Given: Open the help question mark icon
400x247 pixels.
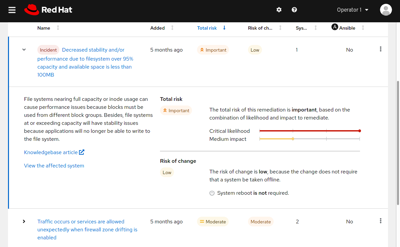Looking at the screenshot, I should coord(294,10).
